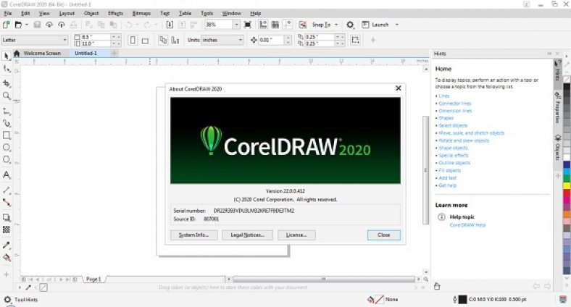Toggle Show Grid button

point(275,25)
